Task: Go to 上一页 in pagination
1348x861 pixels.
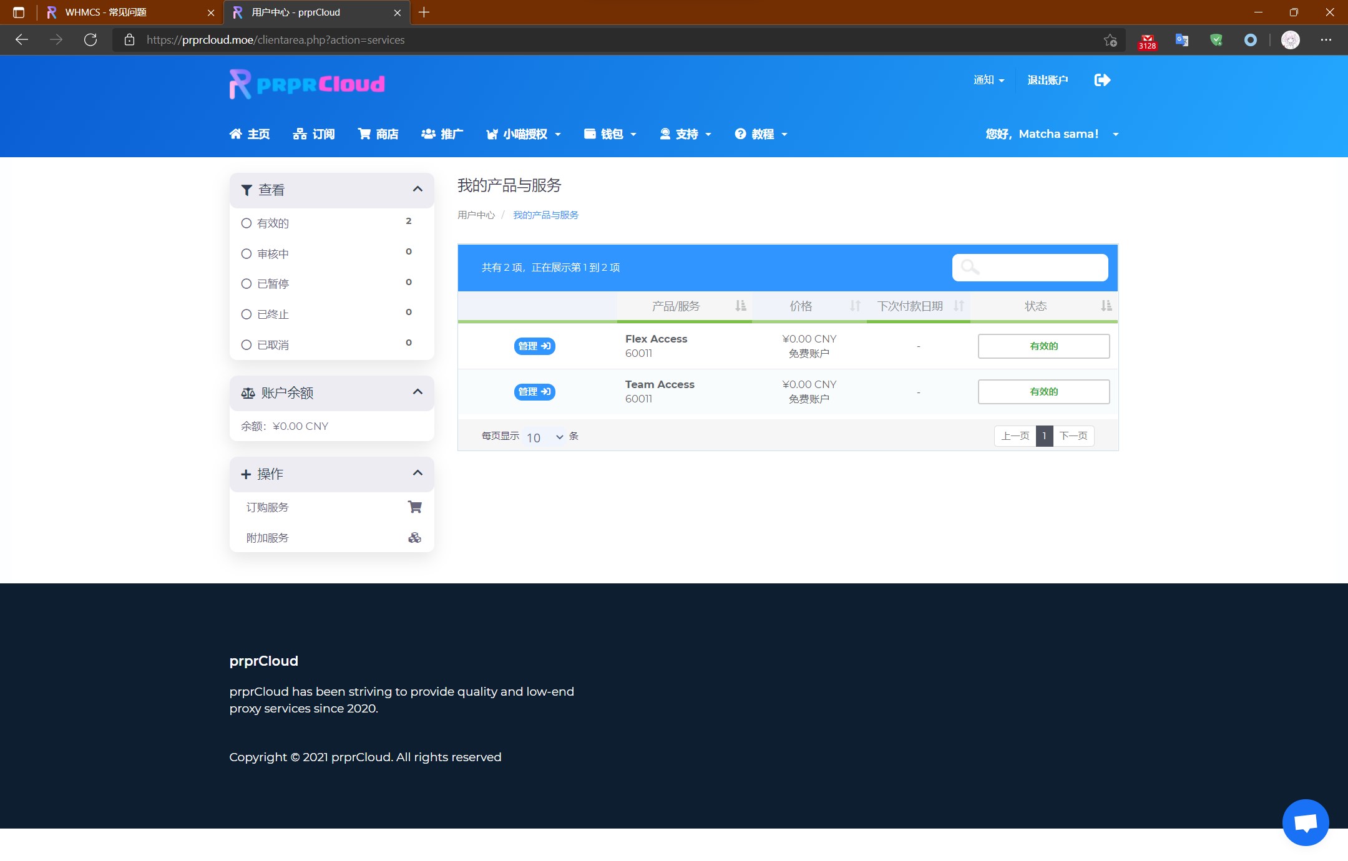Action: (x=1015, y=435)
